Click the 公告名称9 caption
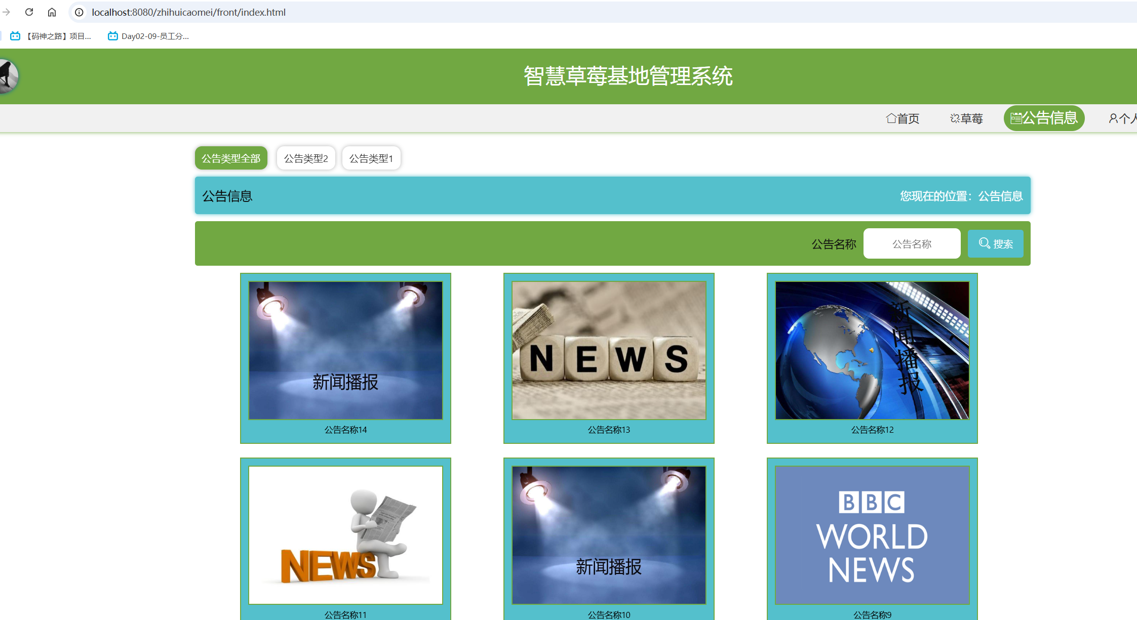1137x620 pixels. pyautogui.click(x=872, y=614)
